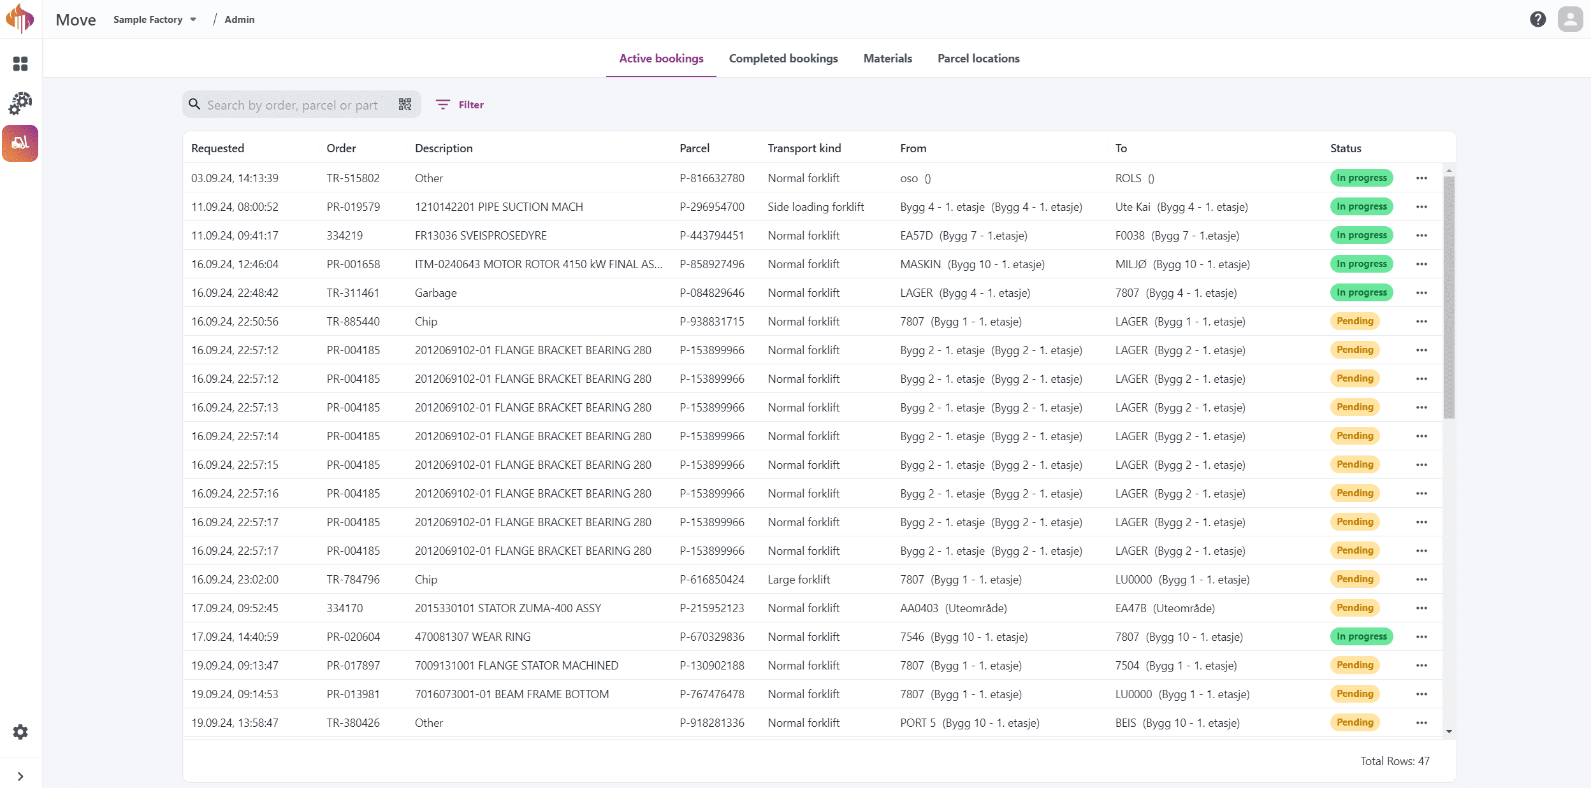Screen dimensions: 1591x788
Task: Open more options for order TR-515802
Action: tap(1421, 178)
